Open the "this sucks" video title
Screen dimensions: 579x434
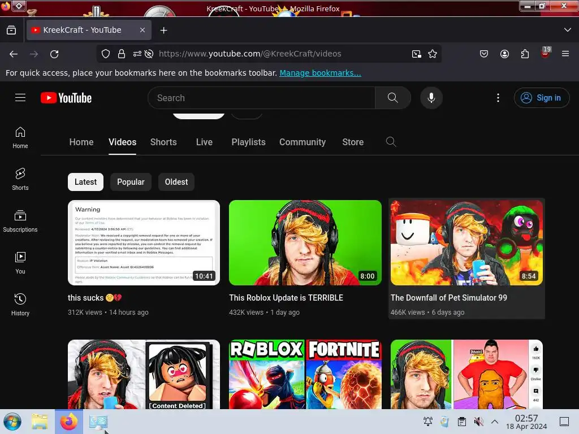(95, 298)
